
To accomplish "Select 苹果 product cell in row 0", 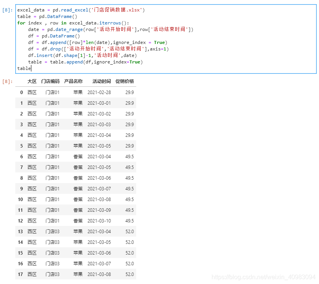I will [x=78, y=92].
